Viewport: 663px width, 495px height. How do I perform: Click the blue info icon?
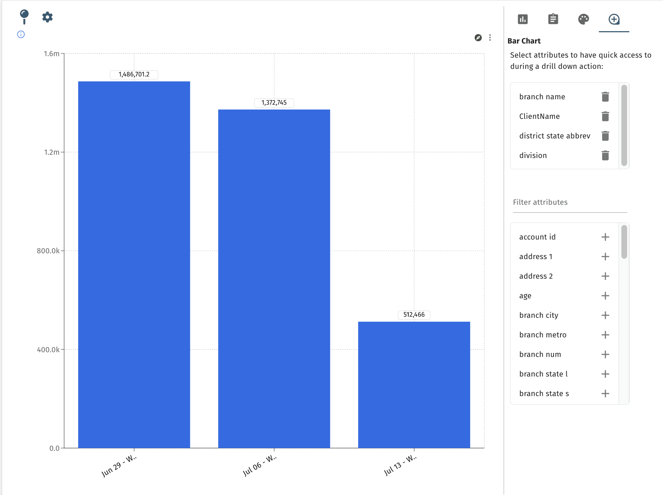click(21, 34)
